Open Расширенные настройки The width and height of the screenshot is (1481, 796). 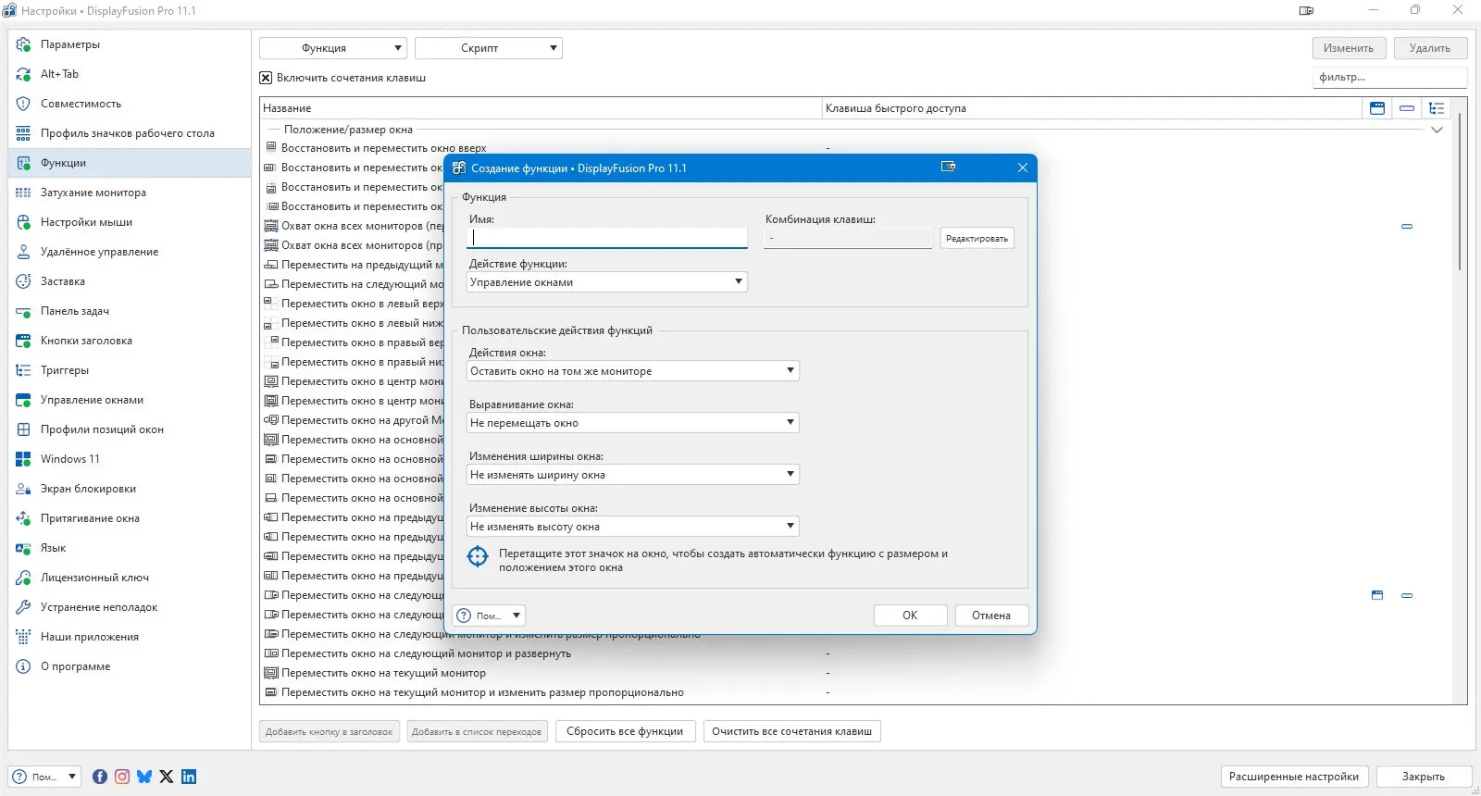coord(1294,777)
